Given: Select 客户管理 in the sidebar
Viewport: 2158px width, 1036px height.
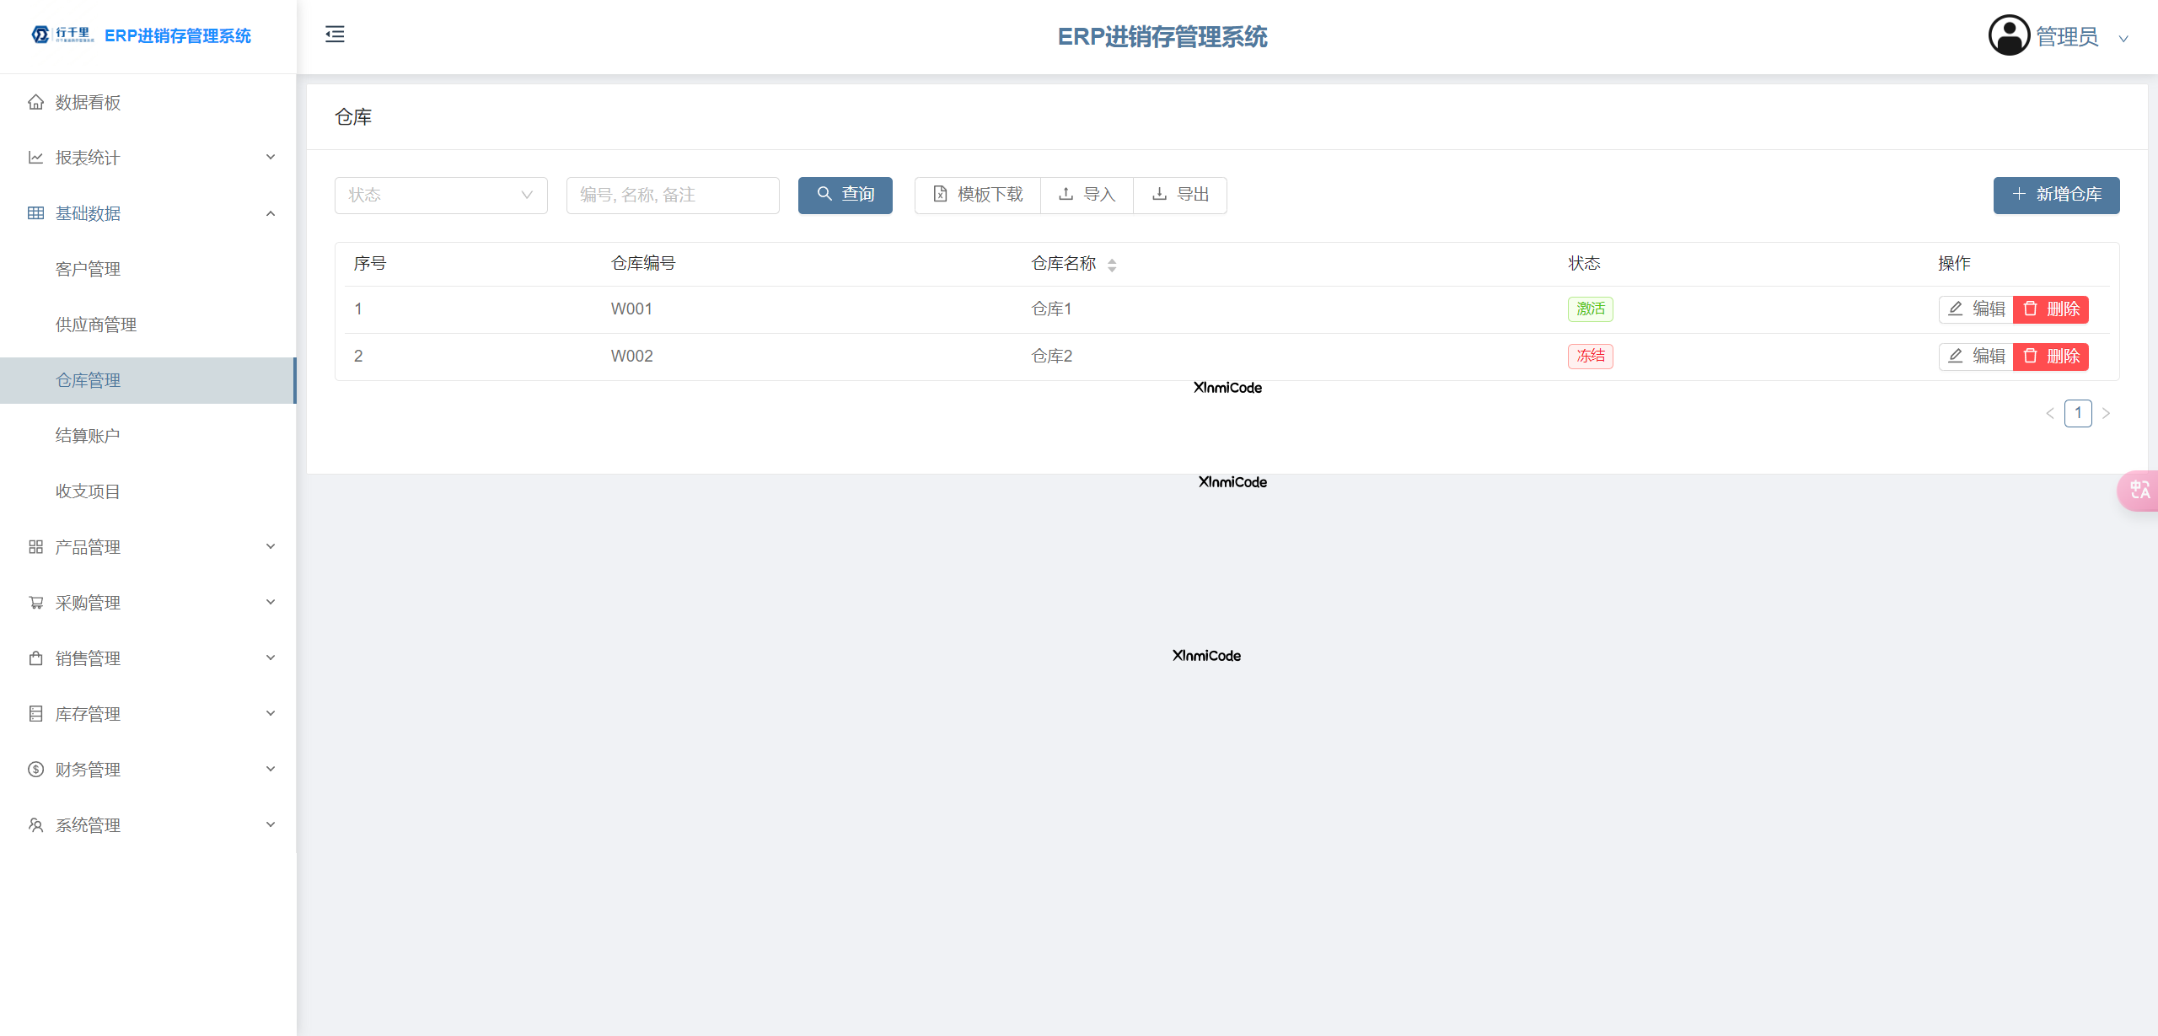Looking at the screenshot, I should (88, 268).
